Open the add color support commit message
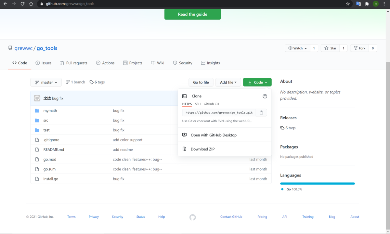The image size is (390, 234). click(x=128, y=140)
